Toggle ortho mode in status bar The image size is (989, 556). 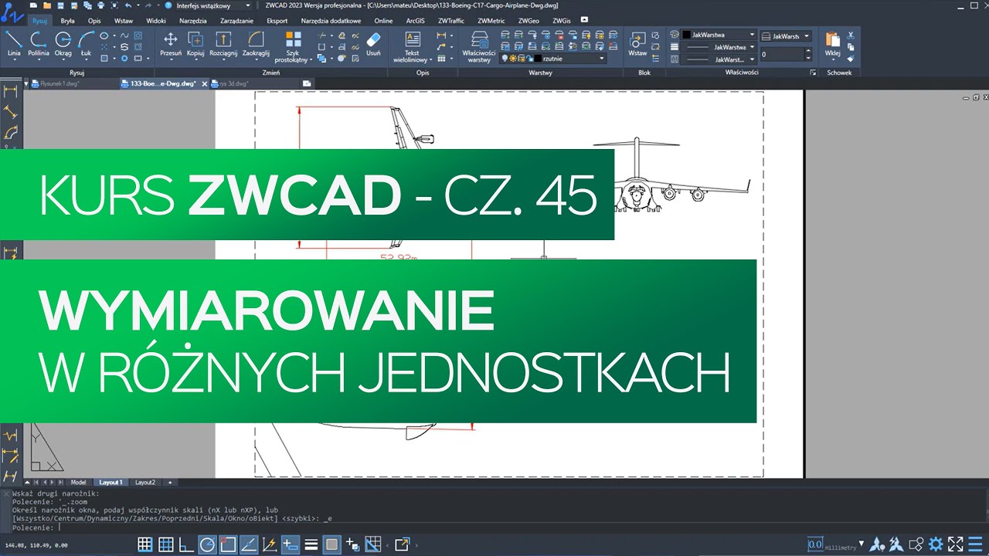(x=186, y=544)
